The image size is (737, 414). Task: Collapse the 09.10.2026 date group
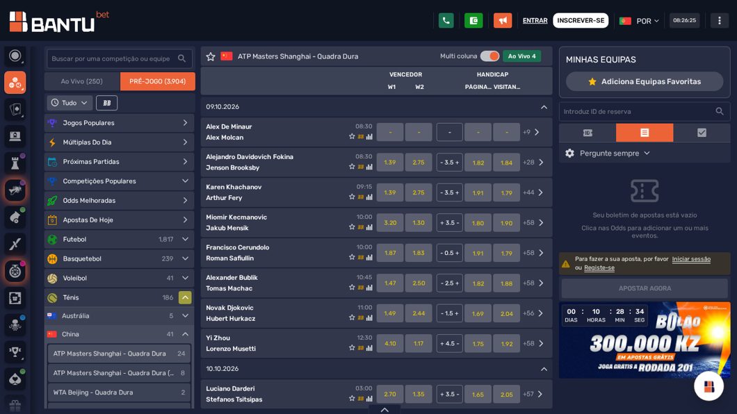pos(544,107)
